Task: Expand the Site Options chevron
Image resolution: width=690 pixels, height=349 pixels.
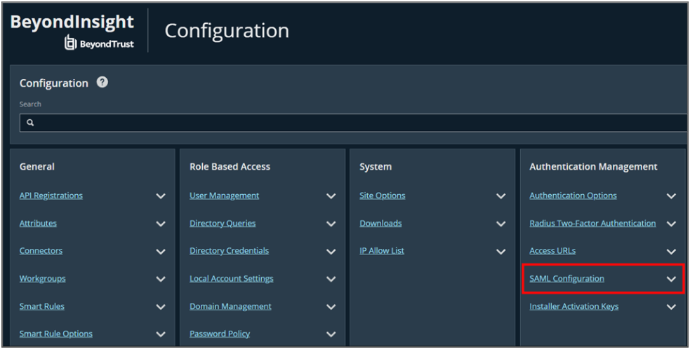Action: tap(500, 196)
